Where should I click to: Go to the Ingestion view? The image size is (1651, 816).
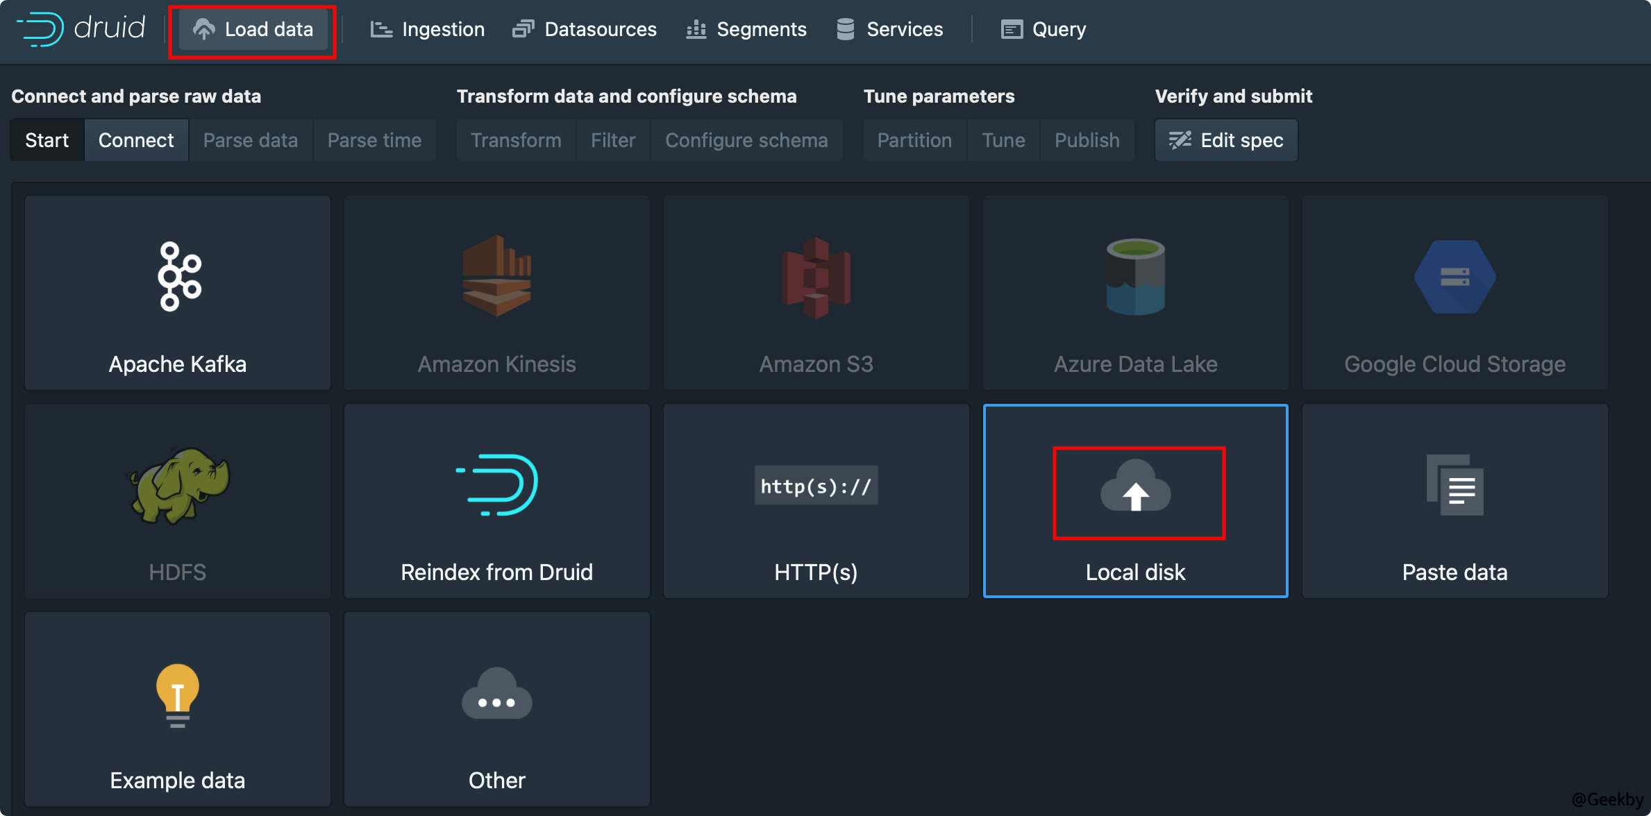point(427,29)
